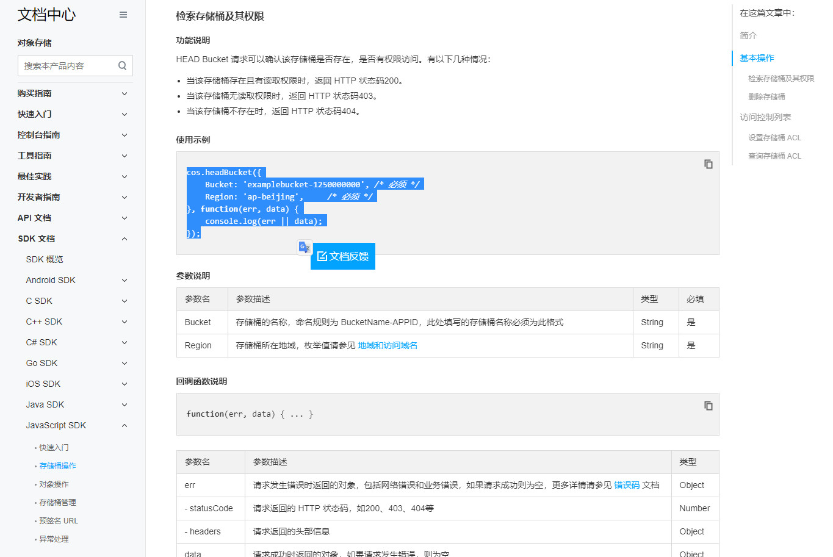The height and width of the screenshot is (557, 833).
Task: Jump to 简介 in article outline
Action: pos(748,35)
